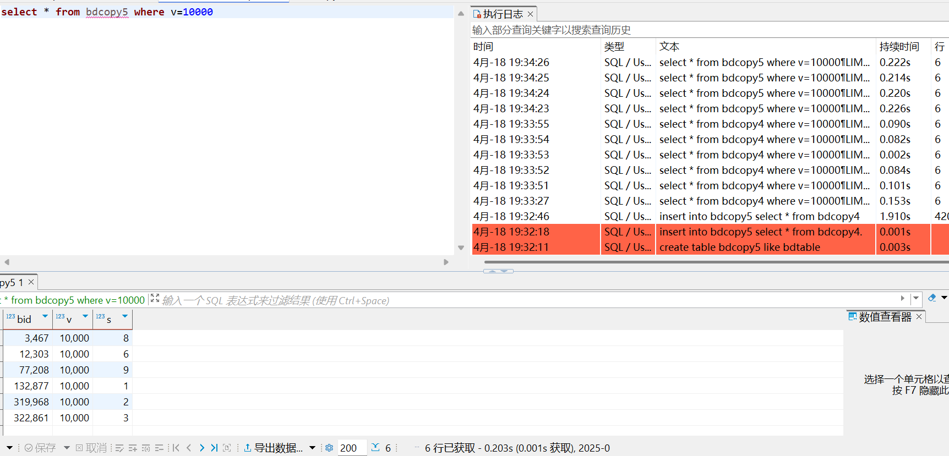949x456 pixels.
Task: Click the 数值查看器 panel icon
Action: coord(852,316)
